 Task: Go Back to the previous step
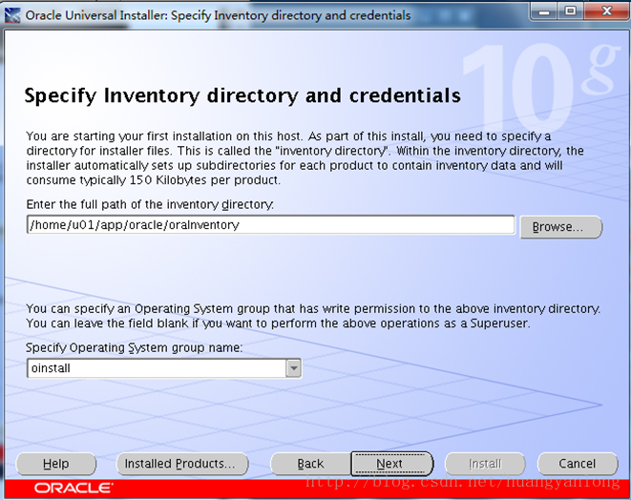tap(310, 464)
